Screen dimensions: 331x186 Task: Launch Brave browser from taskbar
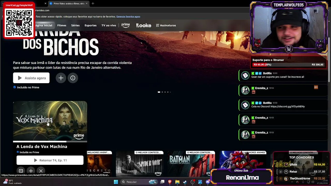coord(170,182)
